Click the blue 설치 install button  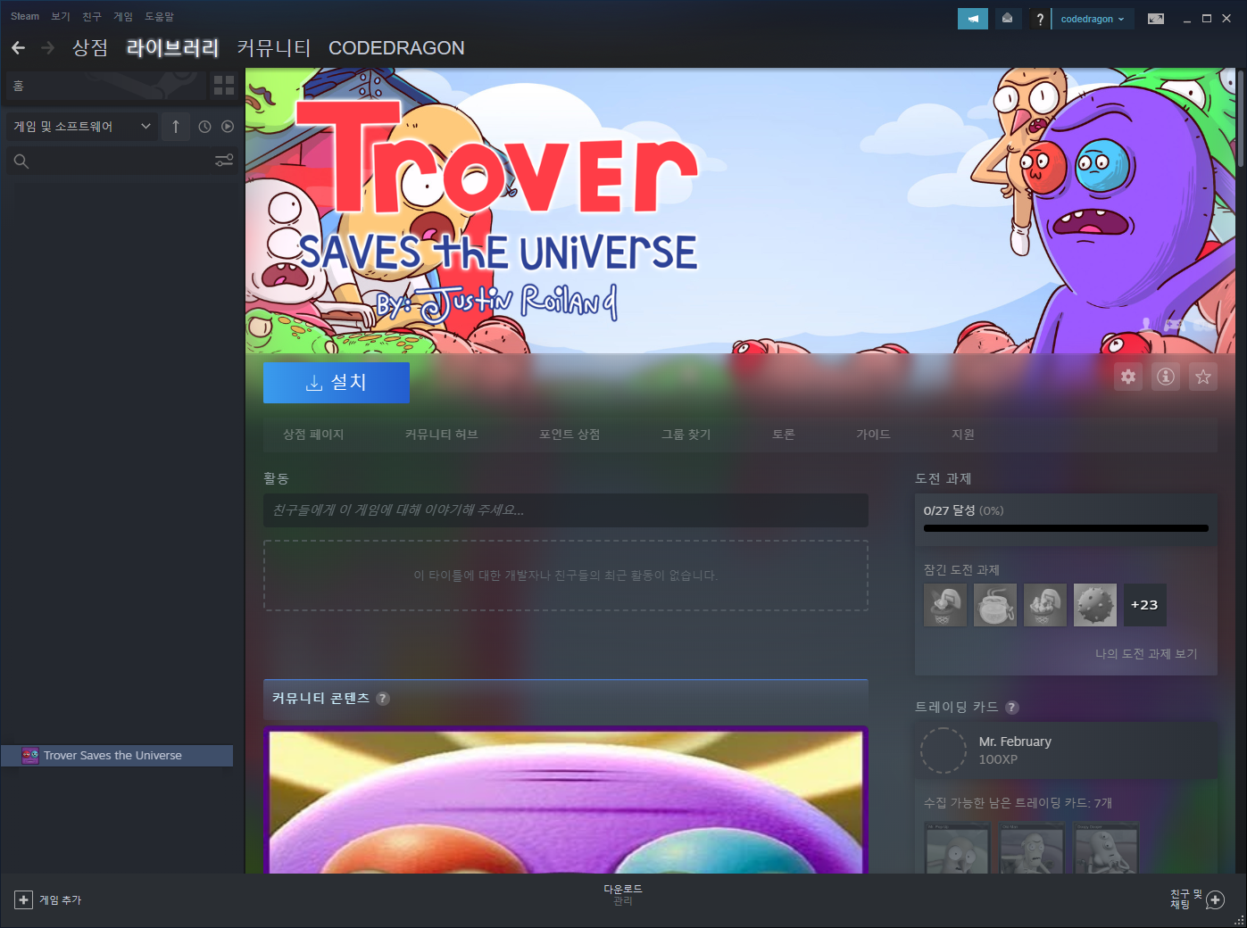pos(337,382)
